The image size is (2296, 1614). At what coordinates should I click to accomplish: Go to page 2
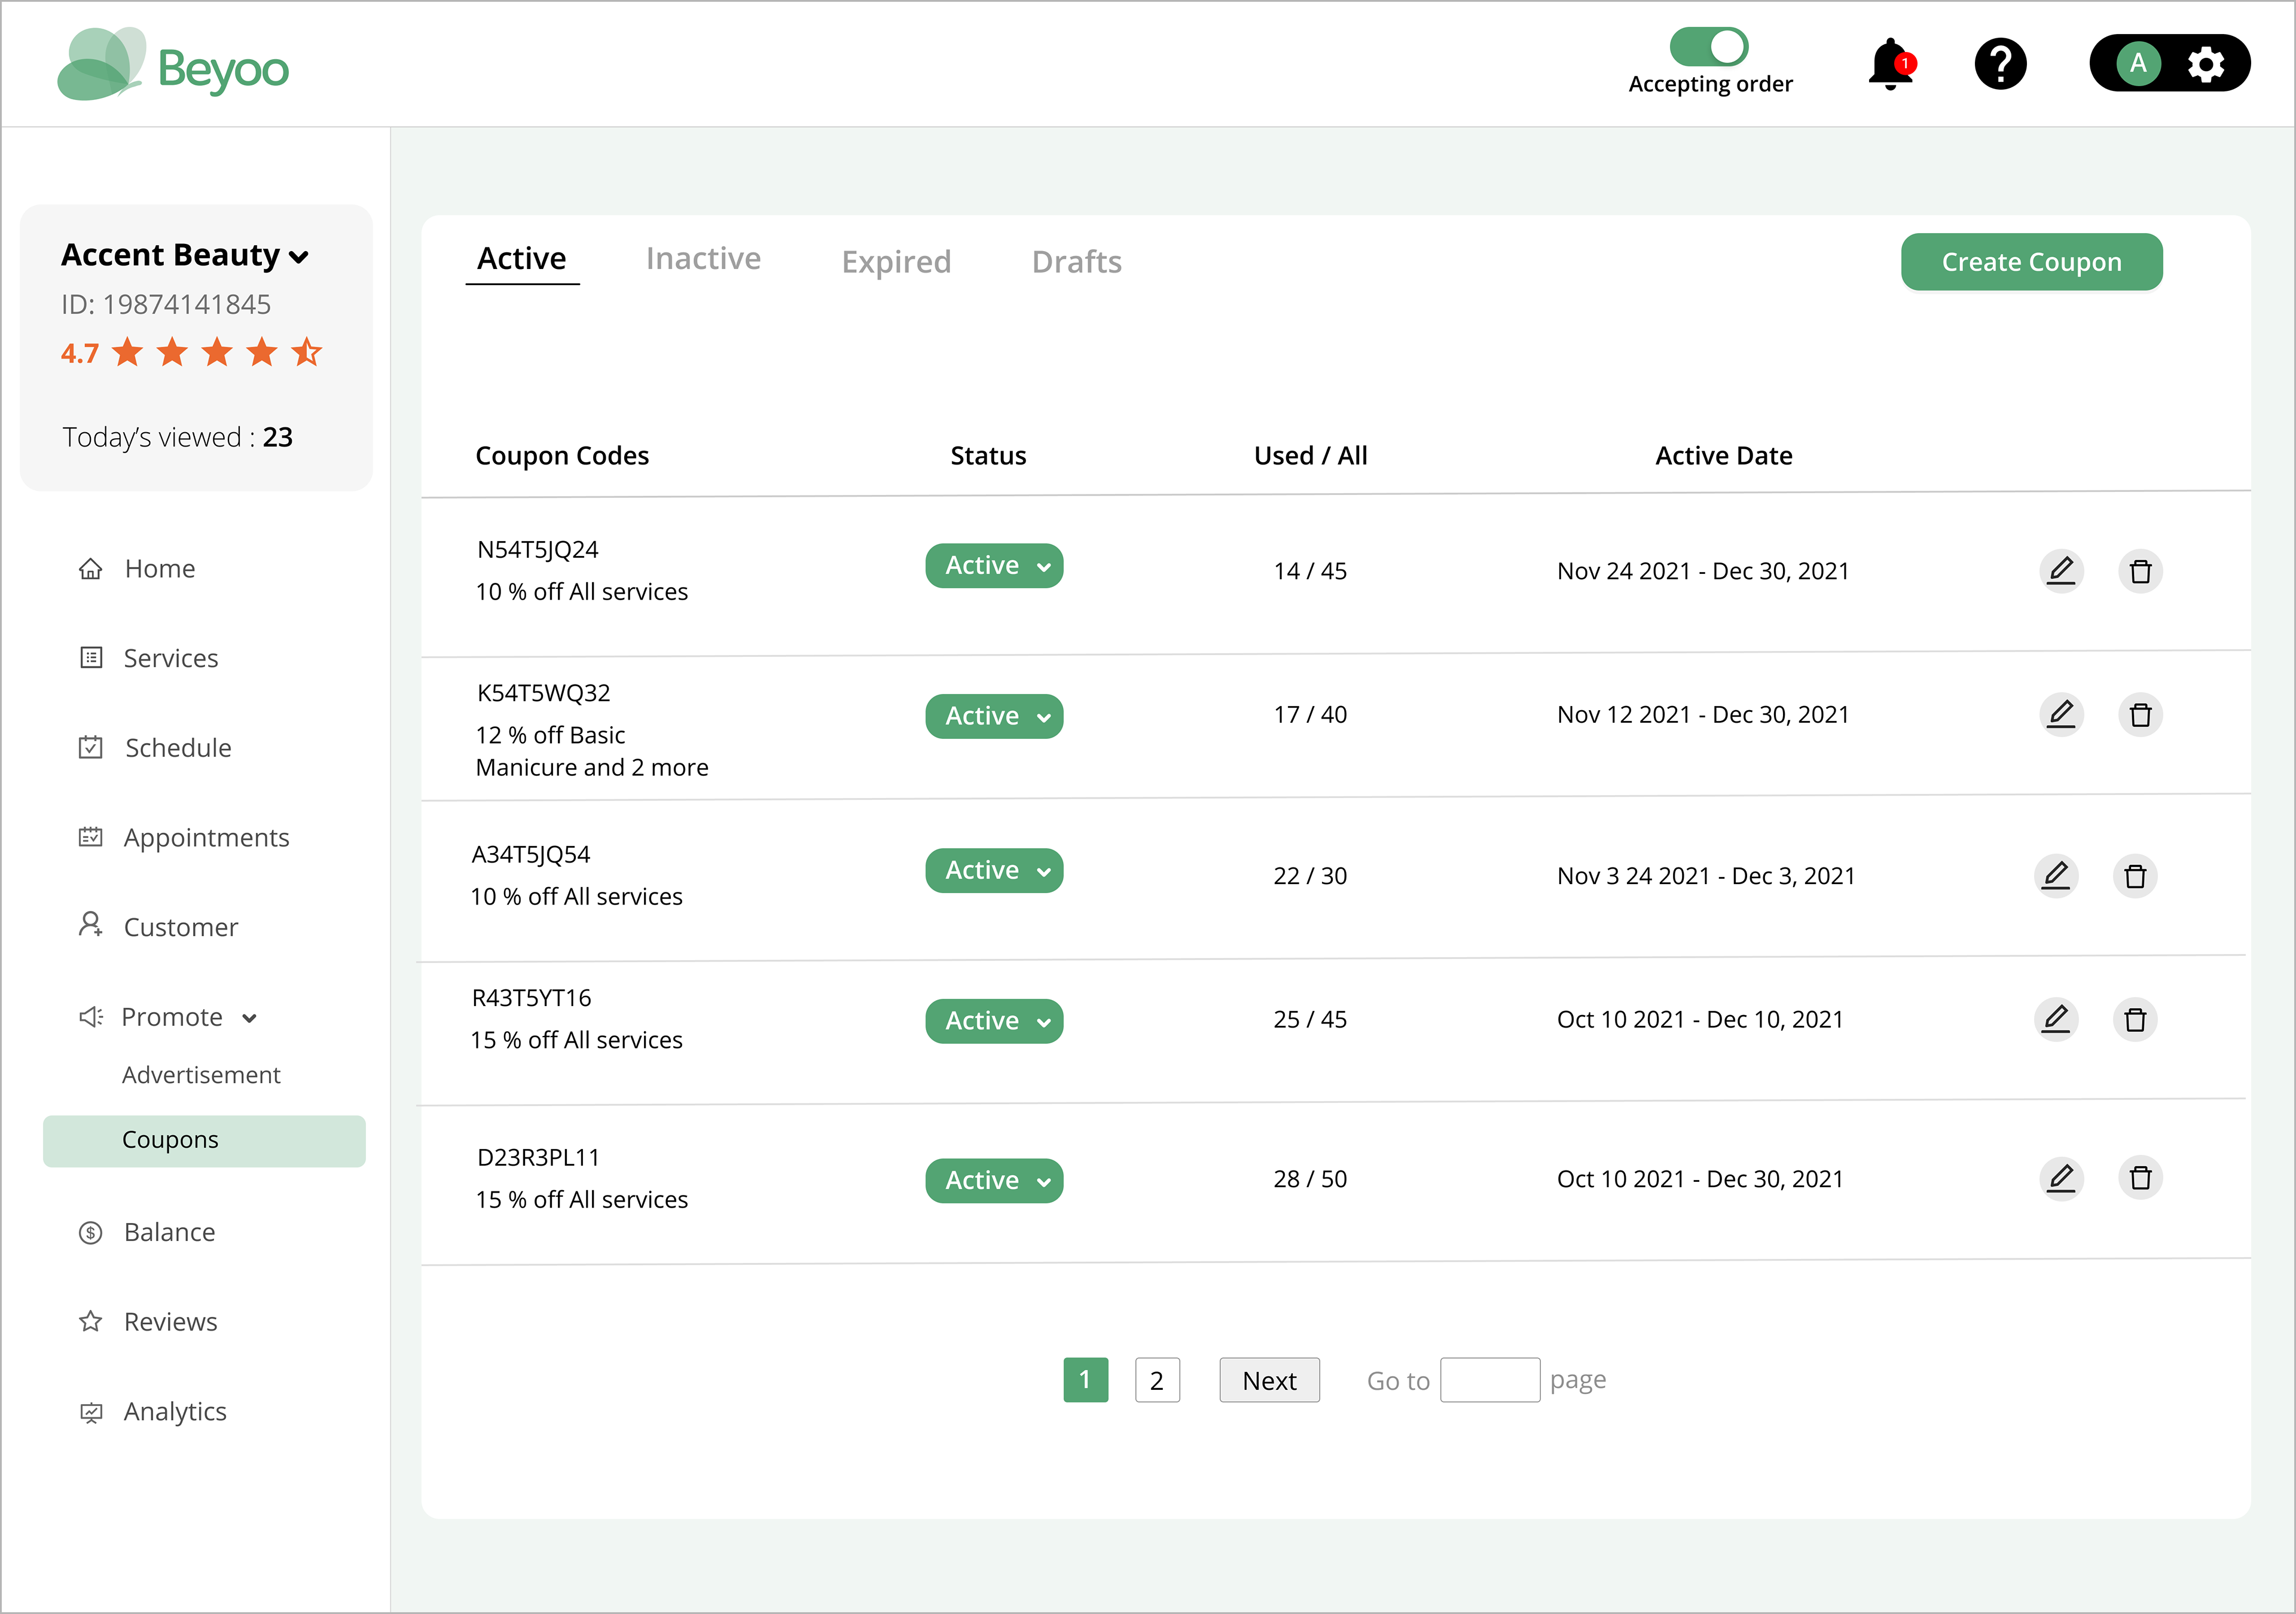pos(1157,1380)
